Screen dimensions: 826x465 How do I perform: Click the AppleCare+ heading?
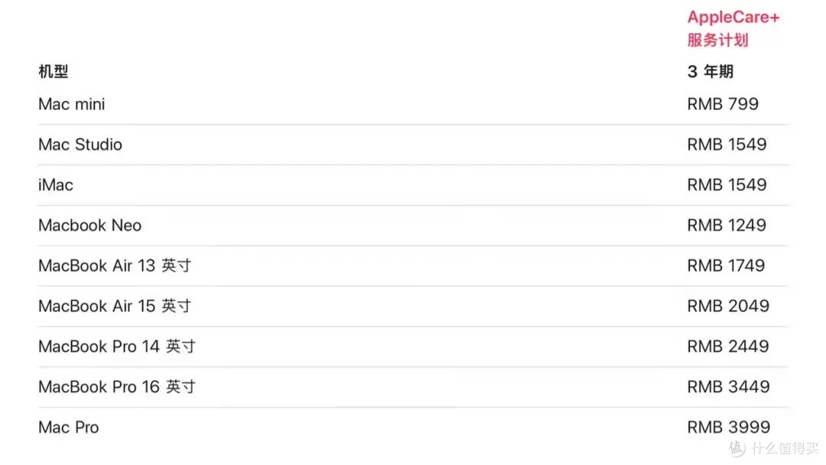(733, 18)
